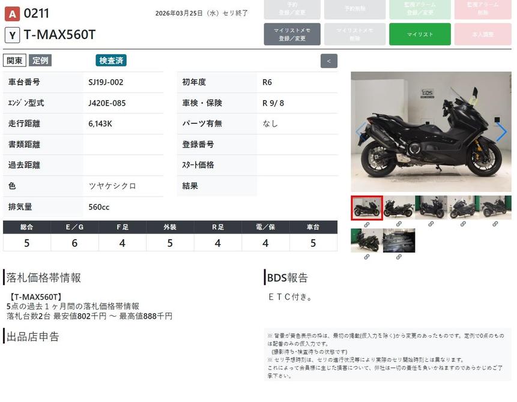
Task: Click the link icon under the third thumbnail
Action: coord(431,224)
